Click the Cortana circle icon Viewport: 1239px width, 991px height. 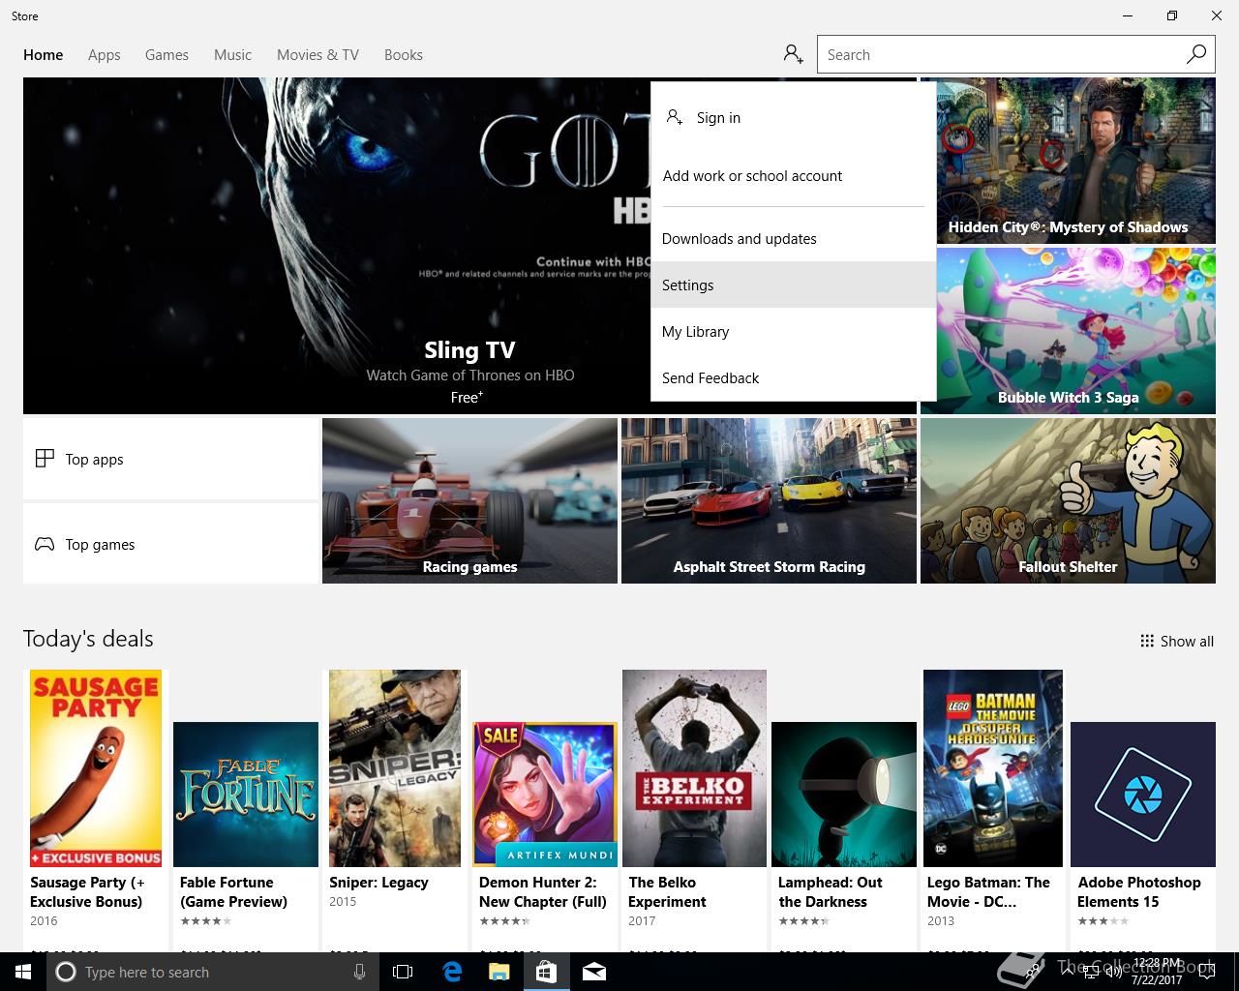point(66,972)
